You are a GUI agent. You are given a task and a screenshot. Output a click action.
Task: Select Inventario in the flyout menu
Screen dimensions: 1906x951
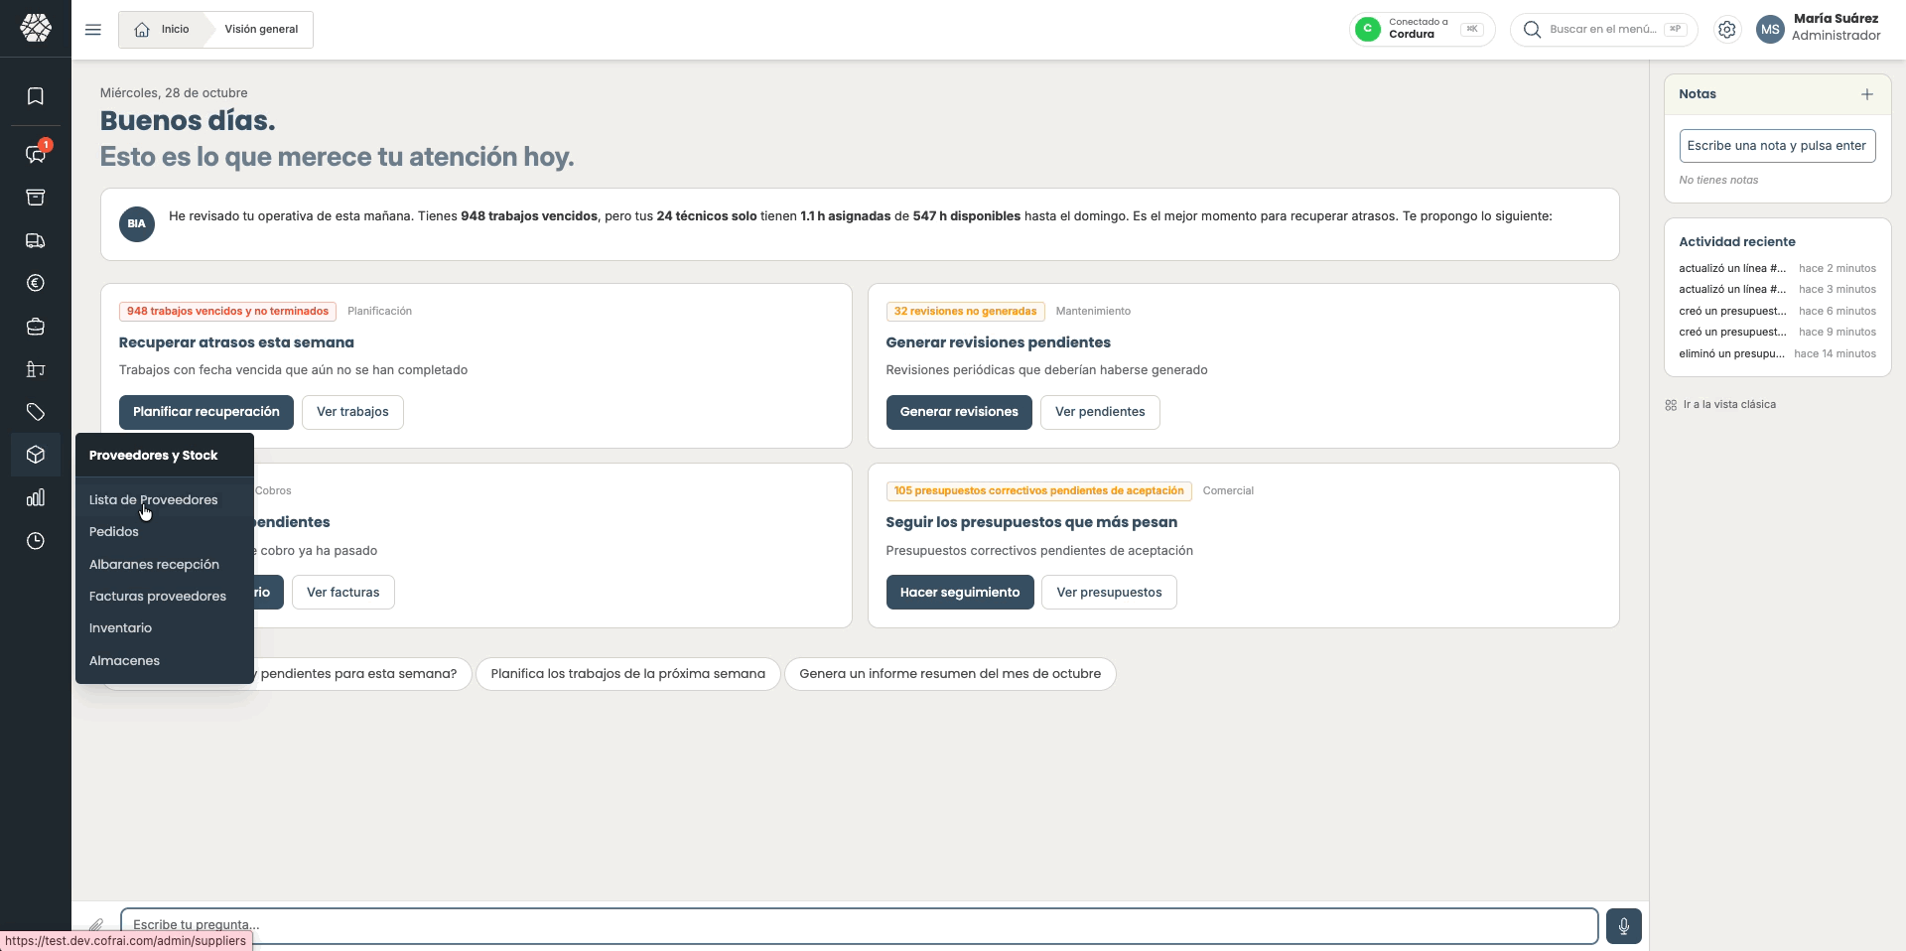tap(120, 627)
